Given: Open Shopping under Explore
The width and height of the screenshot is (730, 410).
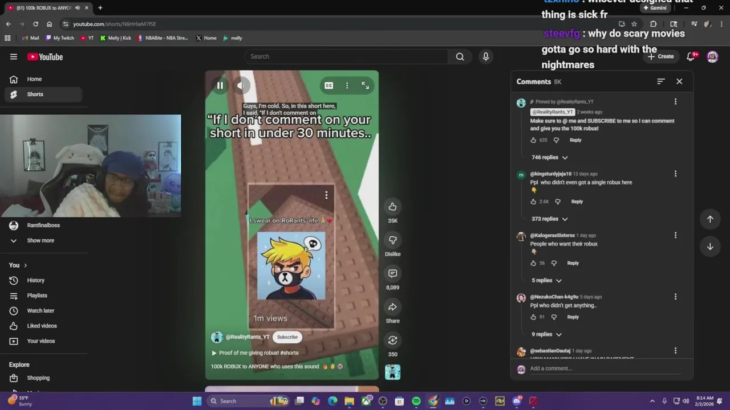Looking at the screenshot, I should pos(44,378).
